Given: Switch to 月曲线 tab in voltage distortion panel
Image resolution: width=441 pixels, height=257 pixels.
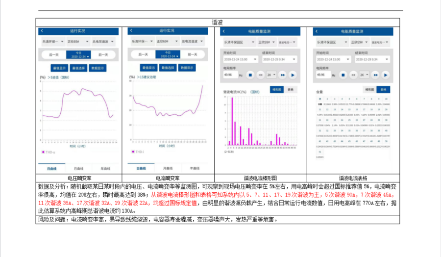Looking at the screenshot, I should pyautogui.click(x=79, y=168).
